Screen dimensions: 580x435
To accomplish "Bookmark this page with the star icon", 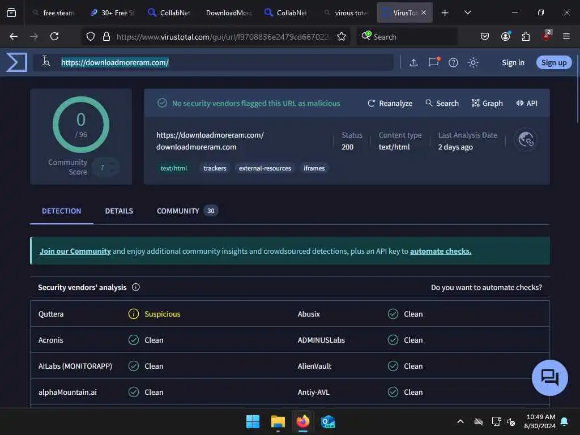I will click(342, 36).
